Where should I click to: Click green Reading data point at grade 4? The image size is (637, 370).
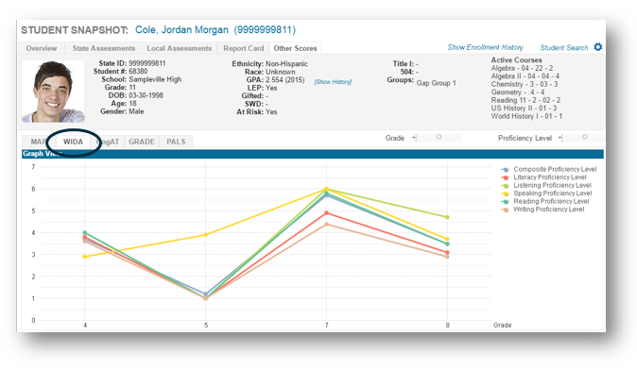click(x=84, y=233)
